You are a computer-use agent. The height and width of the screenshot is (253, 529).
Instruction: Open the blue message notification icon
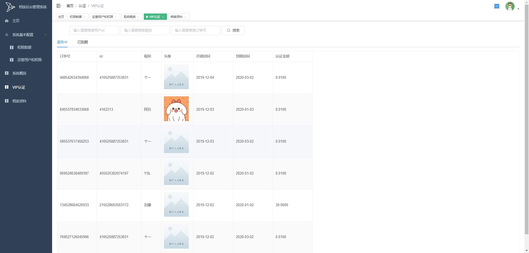point(497,6)
